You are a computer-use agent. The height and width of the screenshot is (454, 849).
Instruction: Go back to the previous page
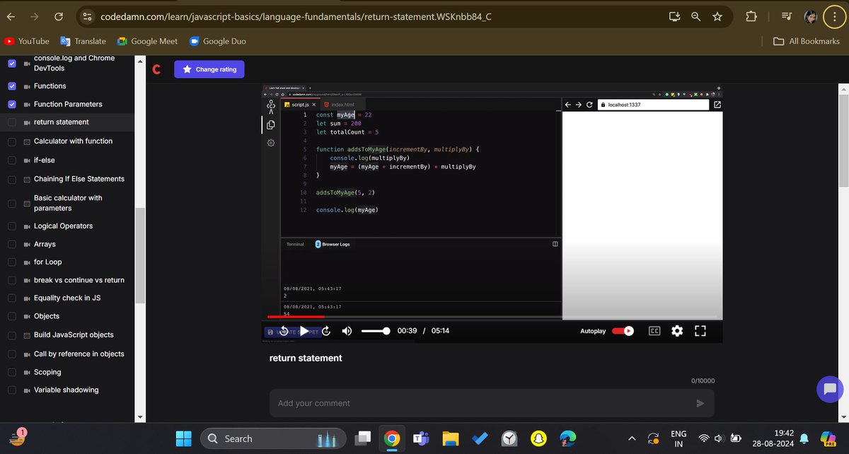pos(11,16)
